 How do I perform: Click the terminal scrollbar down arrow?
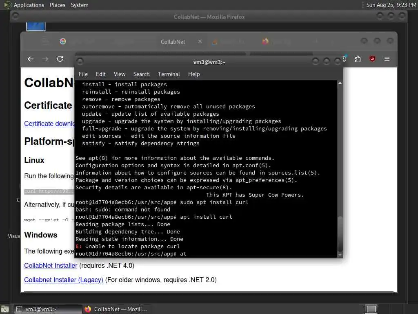pyautogui.click(x=340, y=255)
